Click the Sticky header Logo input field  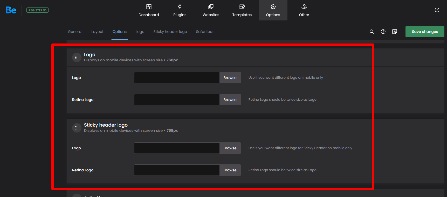[177, 148]
